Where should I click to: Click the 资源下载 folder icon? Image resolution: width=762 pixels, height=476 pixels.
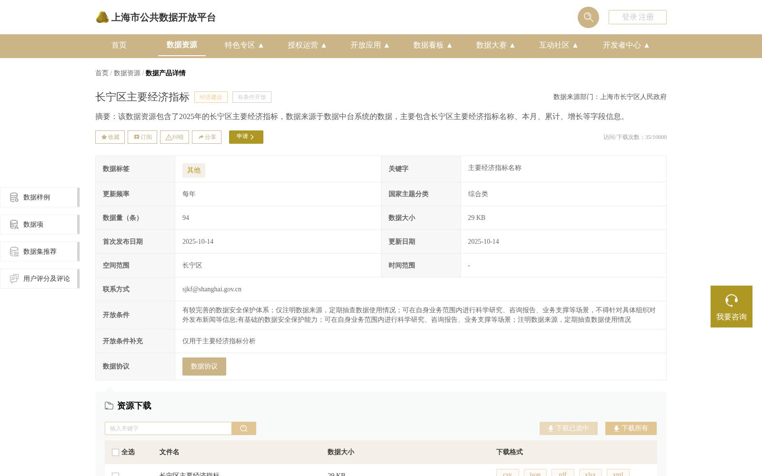(109, 406)
